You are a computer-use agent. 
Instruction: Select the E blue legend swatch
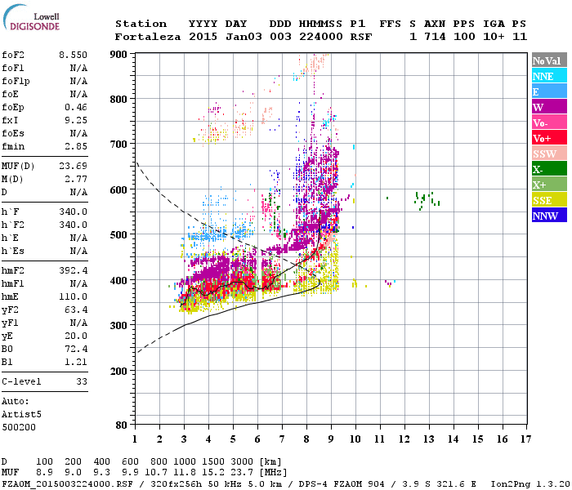click(x=549, y=91)
